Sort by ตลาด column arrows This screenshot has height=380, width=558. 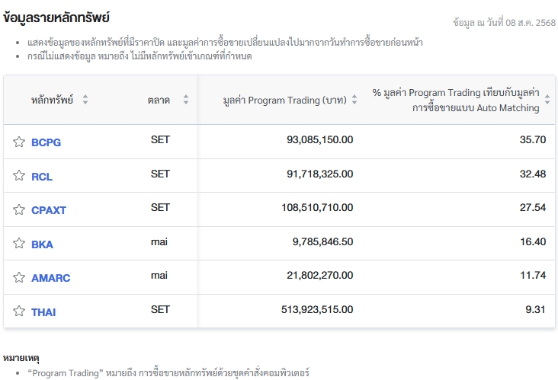(x=186, y=100)
